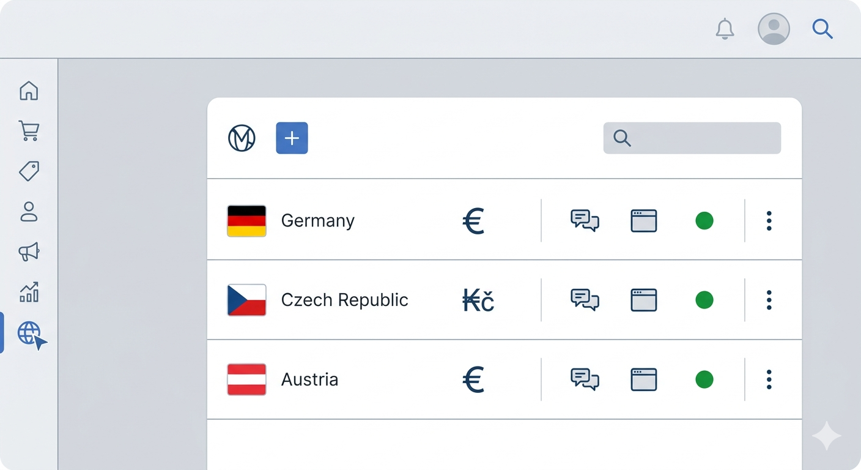The image size is (861, 470).
Task: Expand Germany's three-dot options menu
Action: (x=769, y=220)
